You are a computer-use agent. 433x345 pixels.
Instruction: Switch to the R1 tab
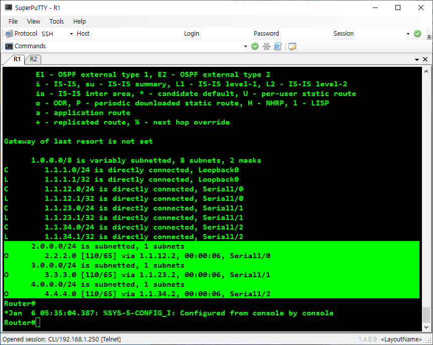[x=17, y=59]
